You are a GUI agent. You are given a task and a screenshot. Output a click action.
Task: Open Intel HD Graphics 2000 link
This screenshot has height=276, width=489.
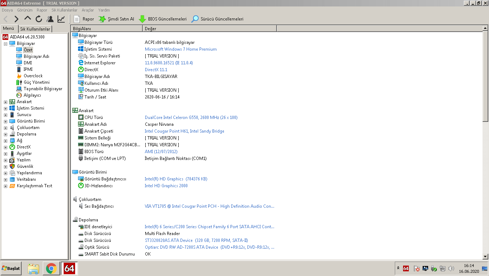pyautogui.click(x=166, y=186)
